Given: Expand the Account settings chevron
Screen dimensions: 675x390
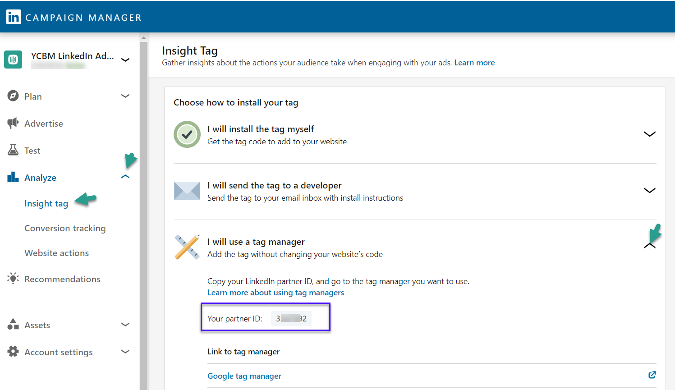Looking at the screenshot, I should tap(125, 351).
